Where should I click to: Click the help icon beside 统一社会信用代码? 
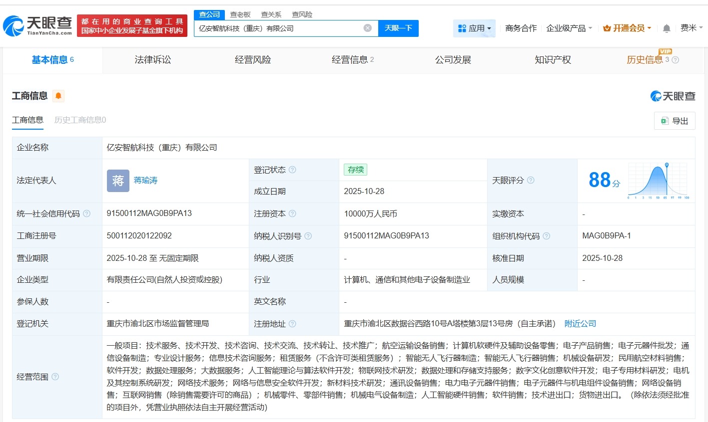(x=86, y=213)
